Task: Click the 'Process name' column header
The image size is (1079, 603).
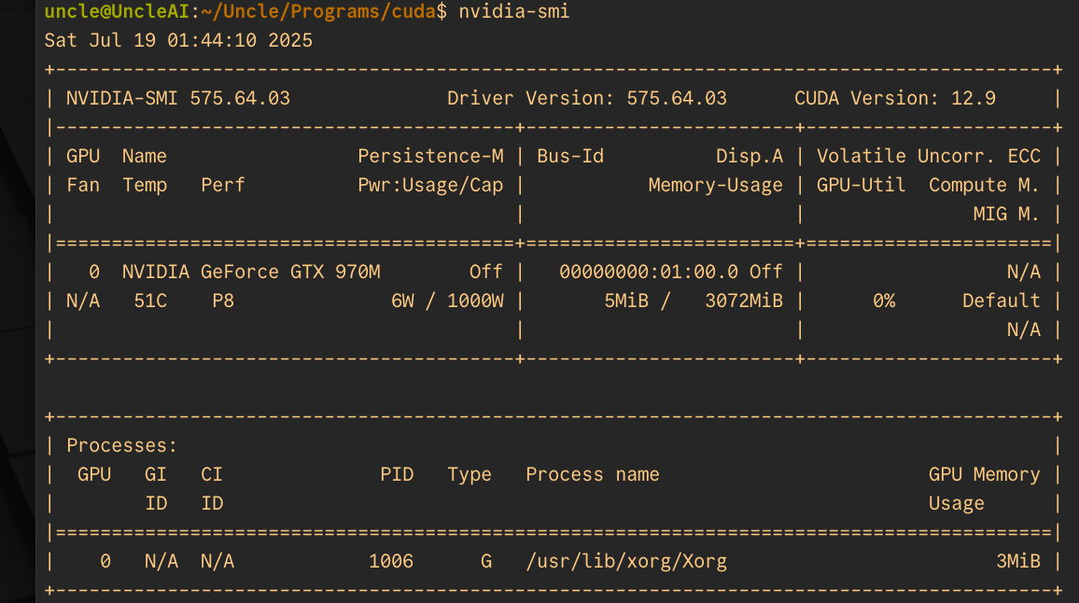Action: click(x=593, y=474)
